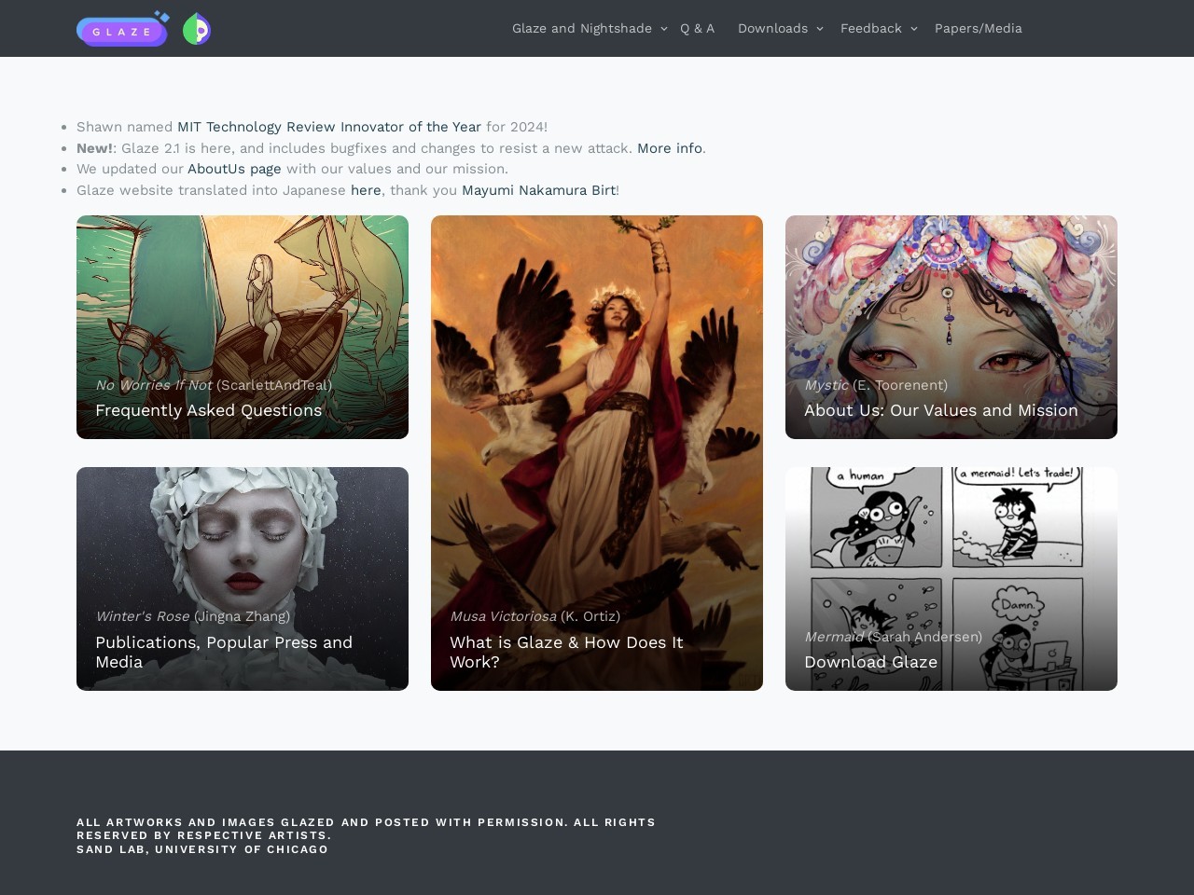Screen dimensions: 1194x895
Task: Visit the Papers/Media page
Action: 979,29
